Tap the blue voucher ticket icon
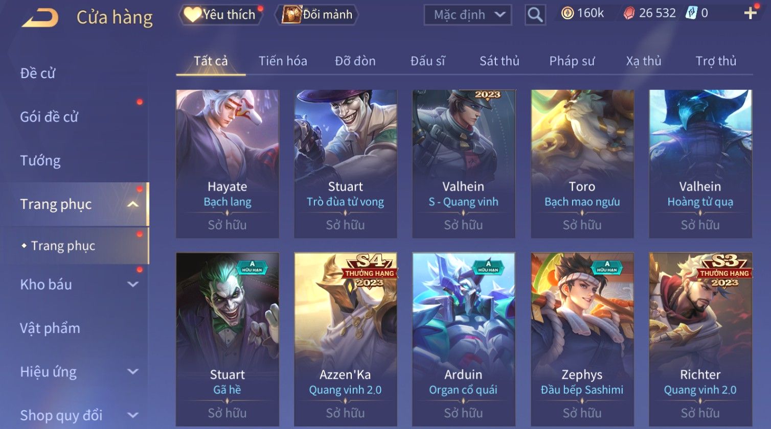 (x=691, y=13)
